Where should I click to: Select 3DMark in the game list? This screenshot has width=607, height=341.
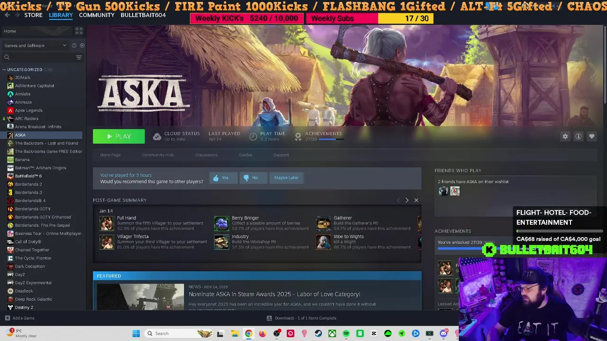[23, 78]
